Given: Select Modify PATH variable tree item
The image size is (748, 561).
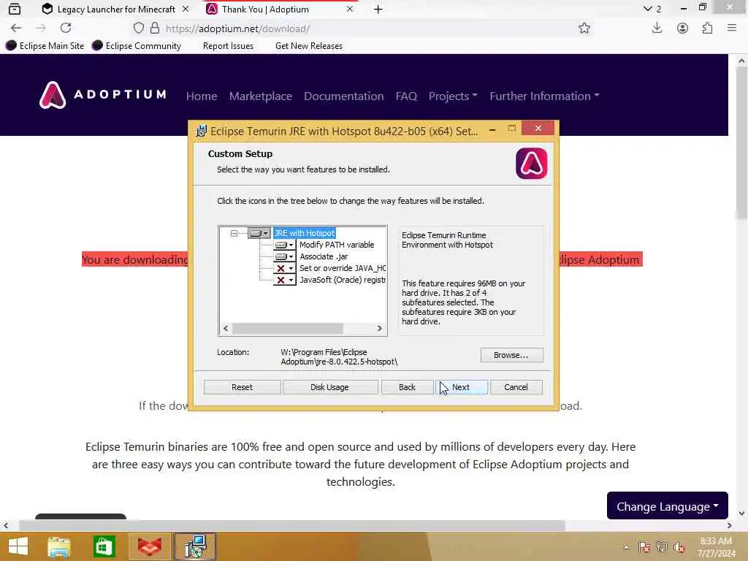Looking at the screenshot, I should coord(337,245).
